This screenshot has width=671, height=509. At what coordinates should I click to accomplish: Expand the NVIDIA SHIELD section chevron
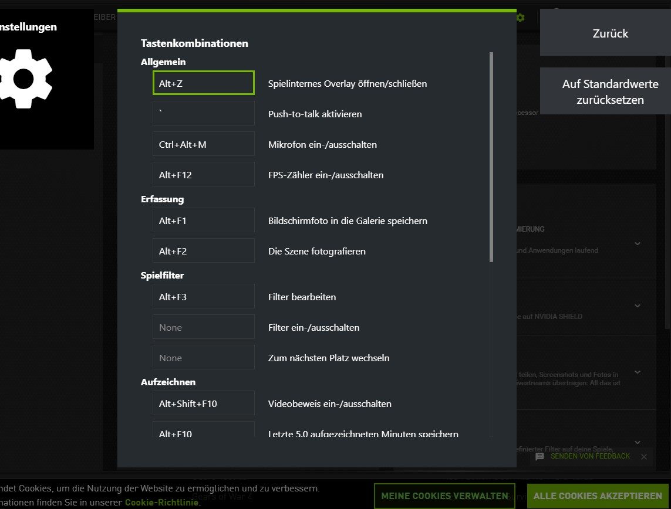(x=638, y=306)
